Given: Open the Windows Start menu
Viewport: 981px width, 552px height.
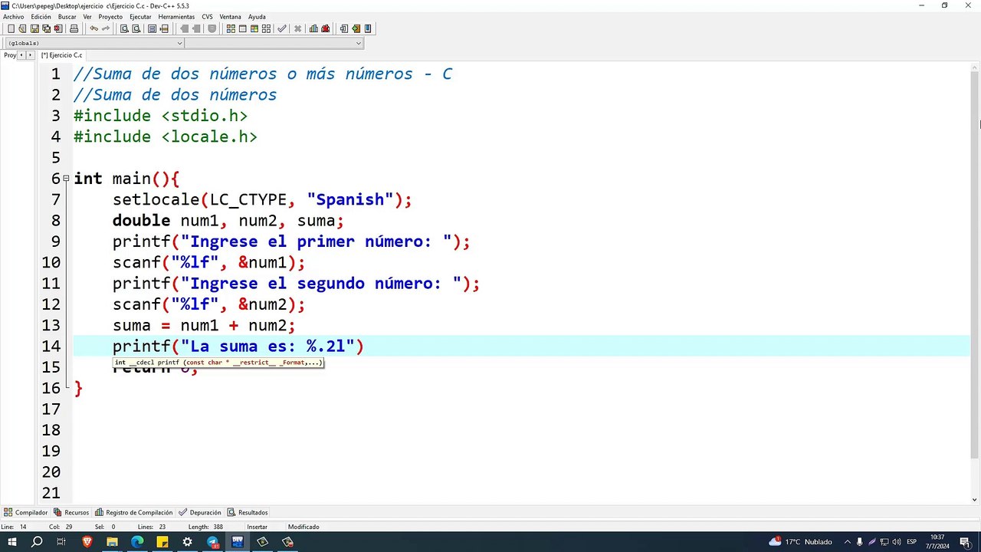Looking at the screenshot, I should coord(12,542).
